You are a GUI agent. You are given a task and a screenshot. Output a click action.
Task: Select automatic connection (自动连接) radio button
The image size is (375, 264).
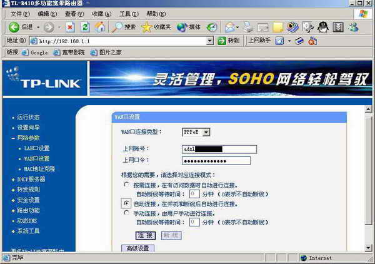click(x=127, y=203)
